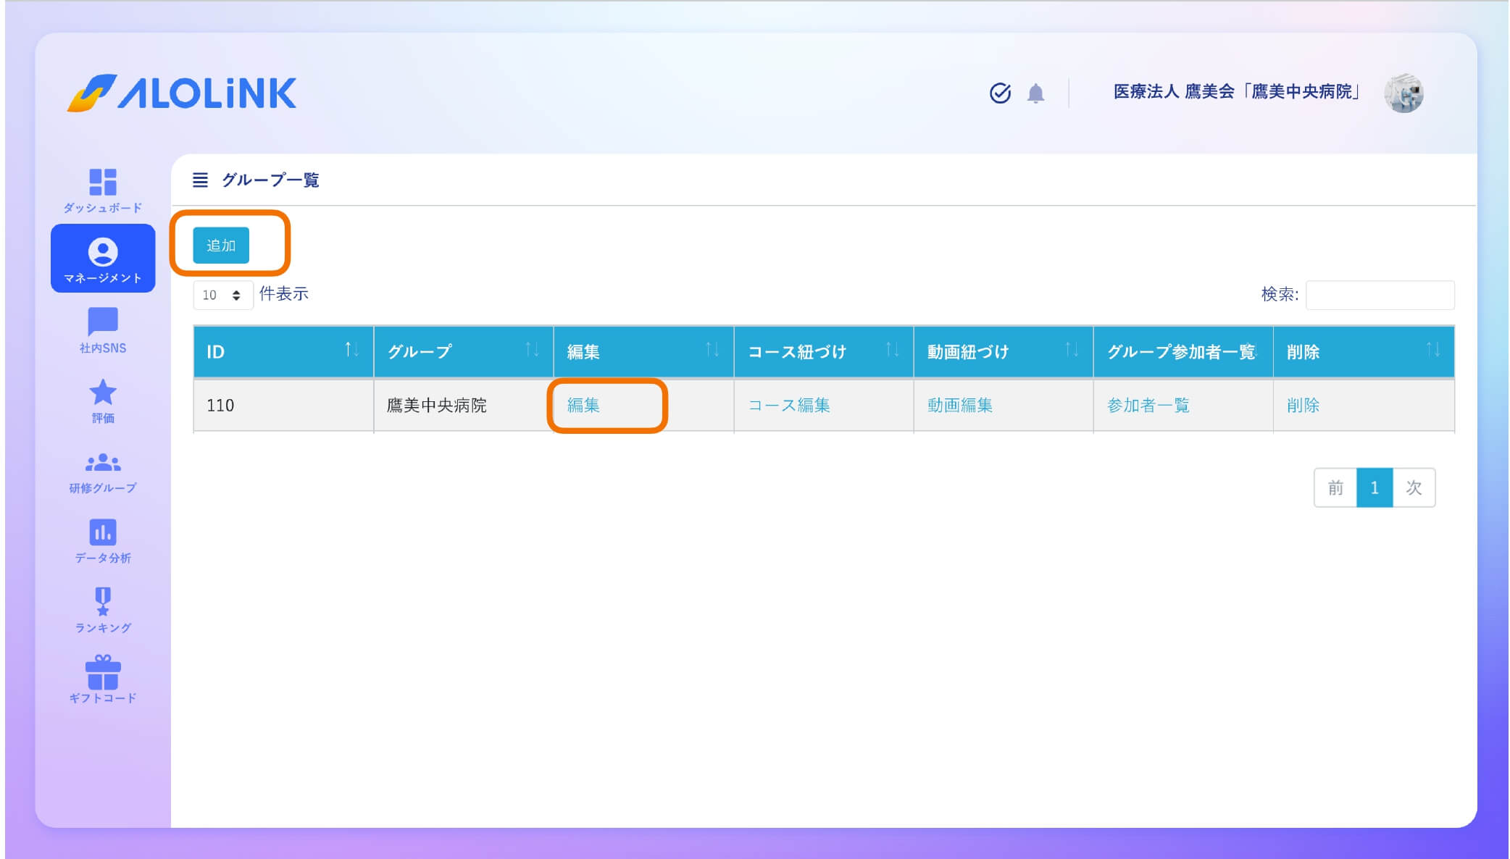Sort table by ID column arrows
The width and height of the screenshot is (1510, 859).
[351, 351]
